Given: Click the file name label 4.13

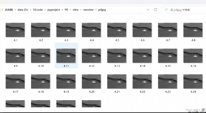Looking at the screenshot, I should coord(117,66).
